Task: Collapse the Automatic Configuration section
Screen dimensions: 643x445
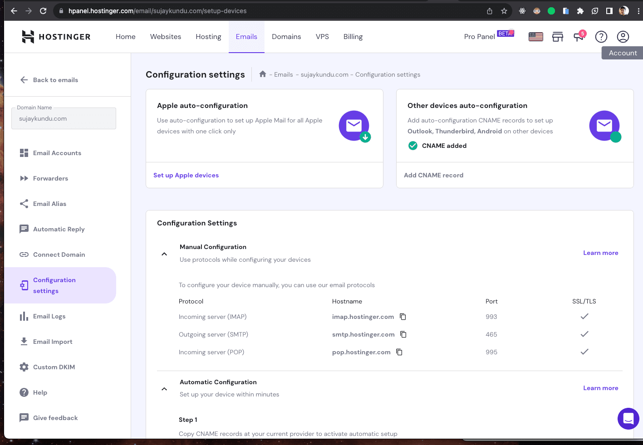Action: tap(164, 389)
